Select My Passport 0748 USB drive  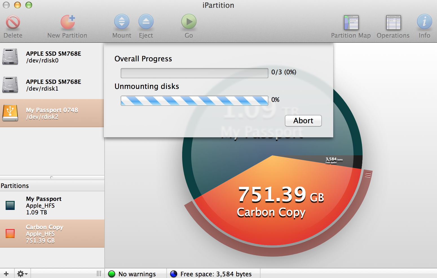(x=52, y=113)
